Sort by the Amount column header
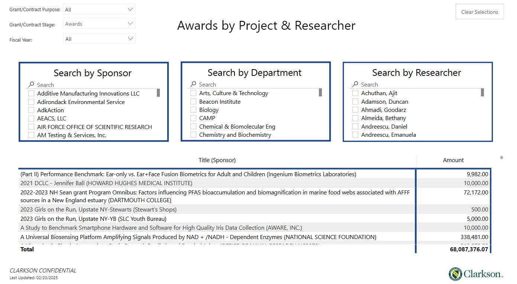The image size is (517, 284). tap(453, 160)
